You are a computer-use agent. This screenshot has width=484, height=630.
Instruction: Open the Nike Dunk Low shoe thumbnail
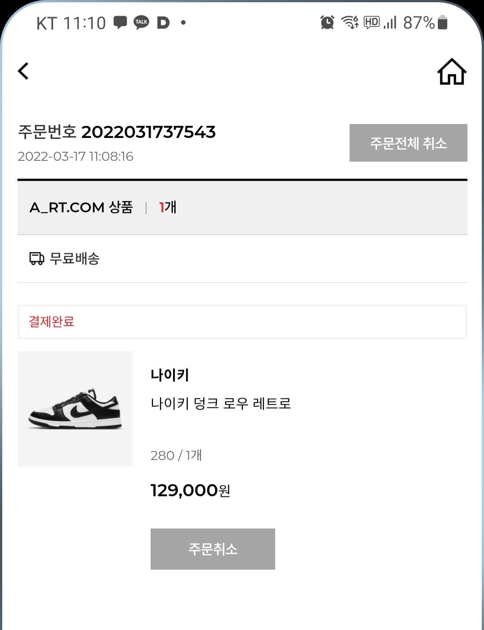[x=75, y=409]
